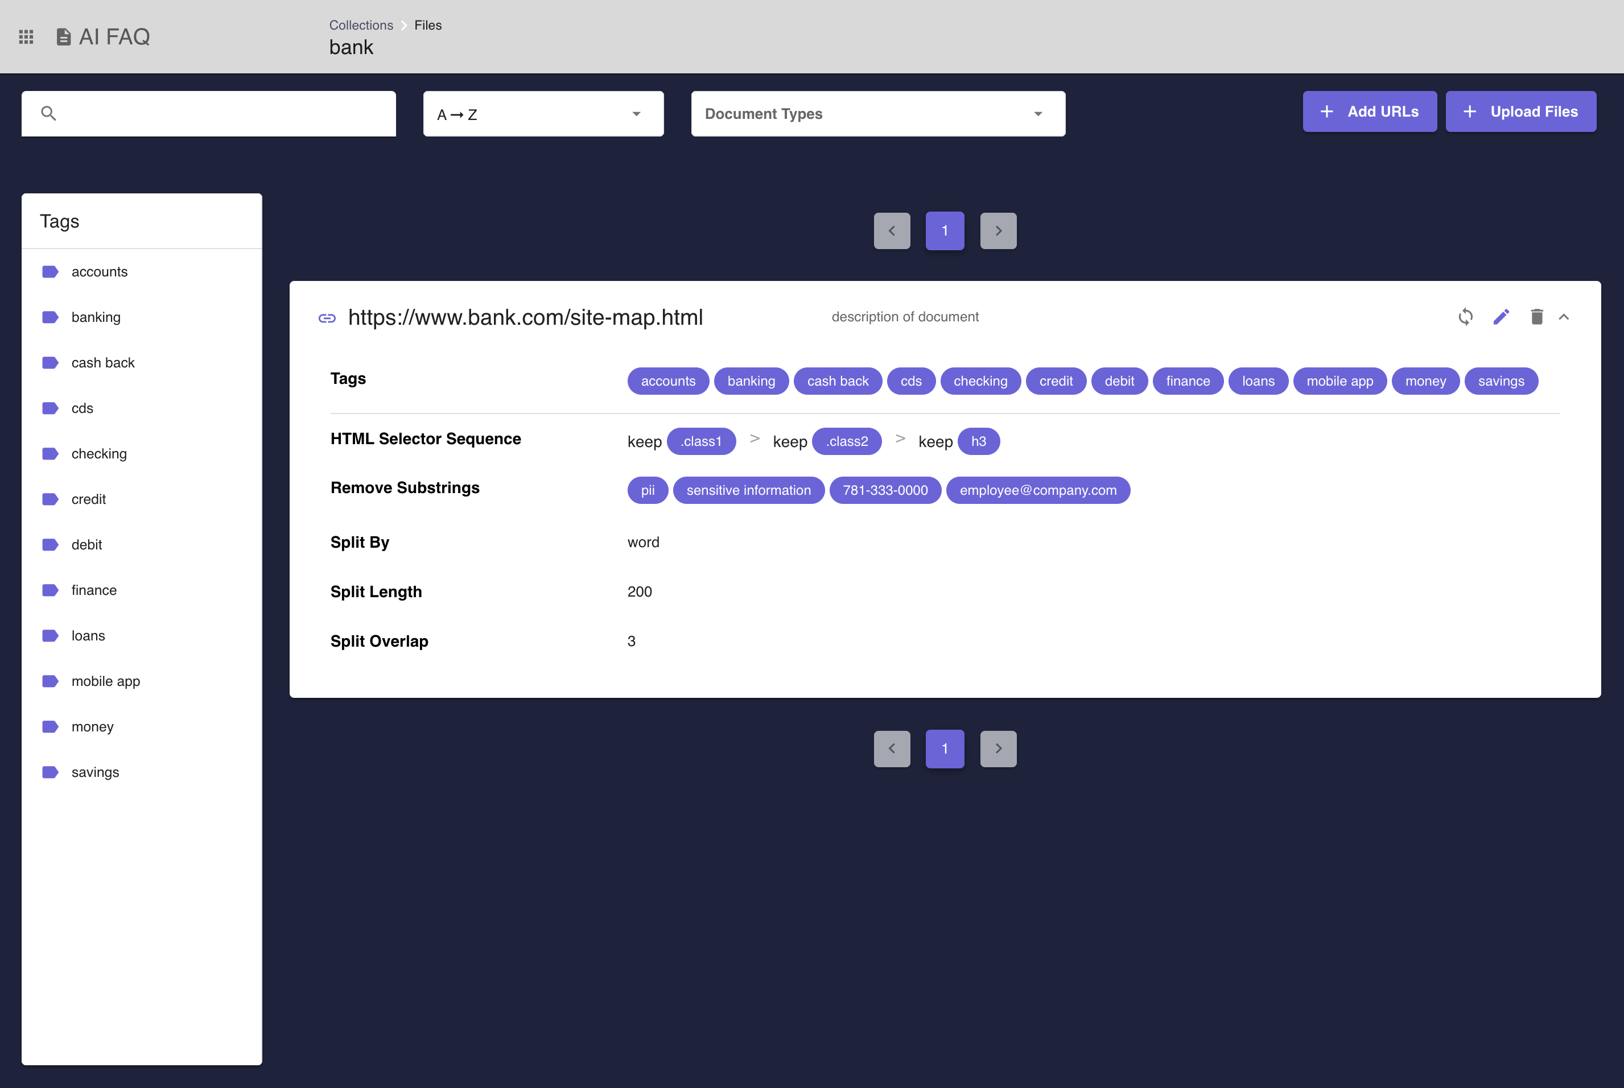
Task: Click the 781-333-0000 substring chip
Action: pos(885,491)
